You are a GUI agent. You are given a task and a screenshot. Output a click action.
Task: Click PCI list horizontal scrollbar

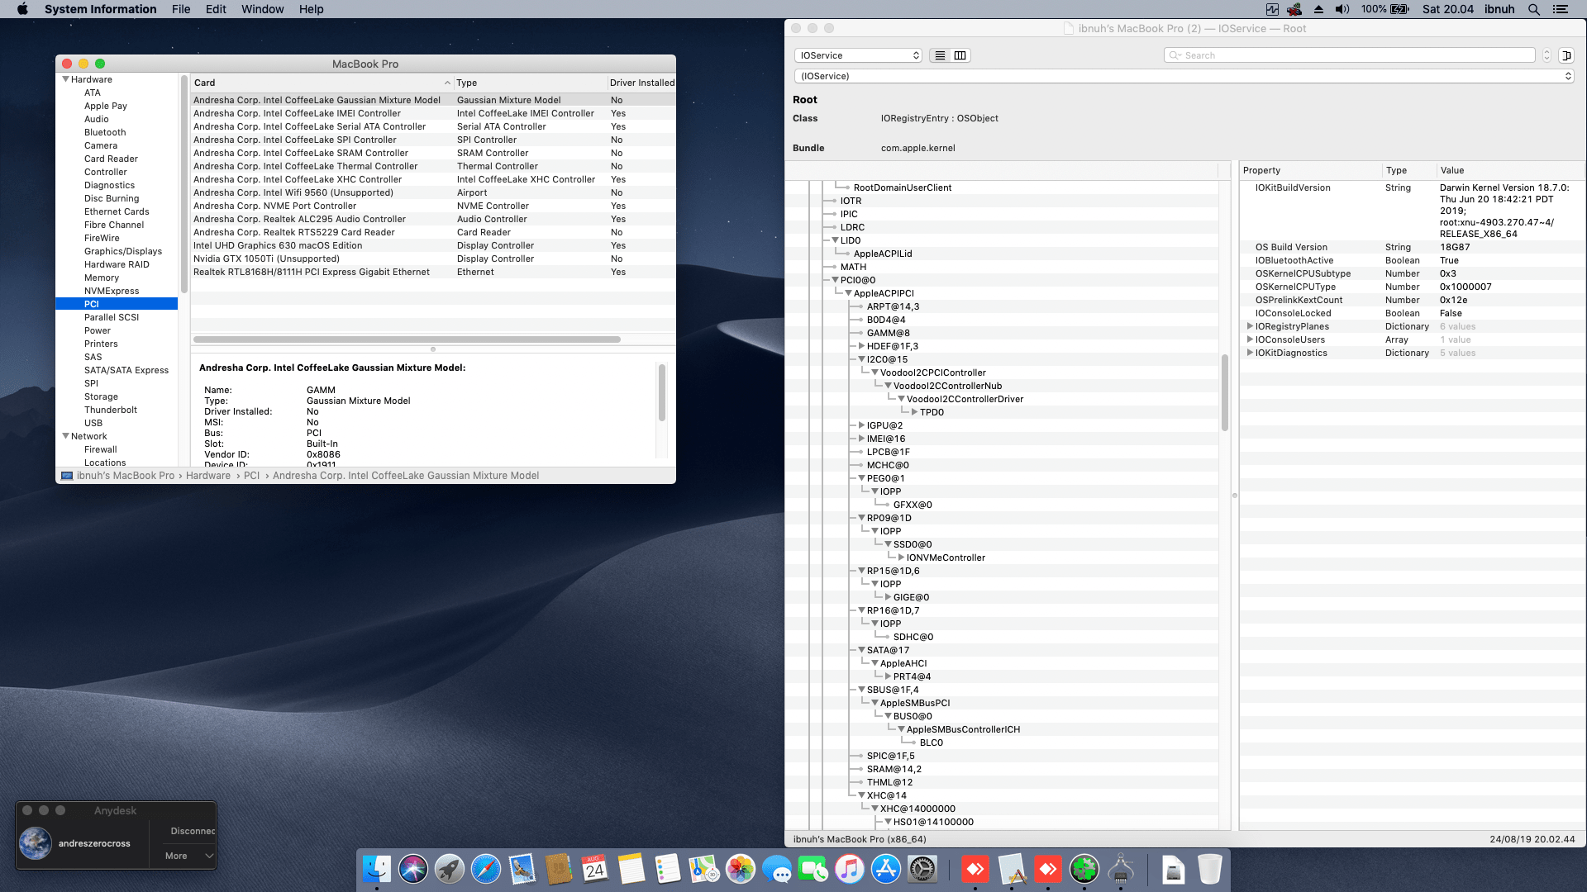[407, 339]
